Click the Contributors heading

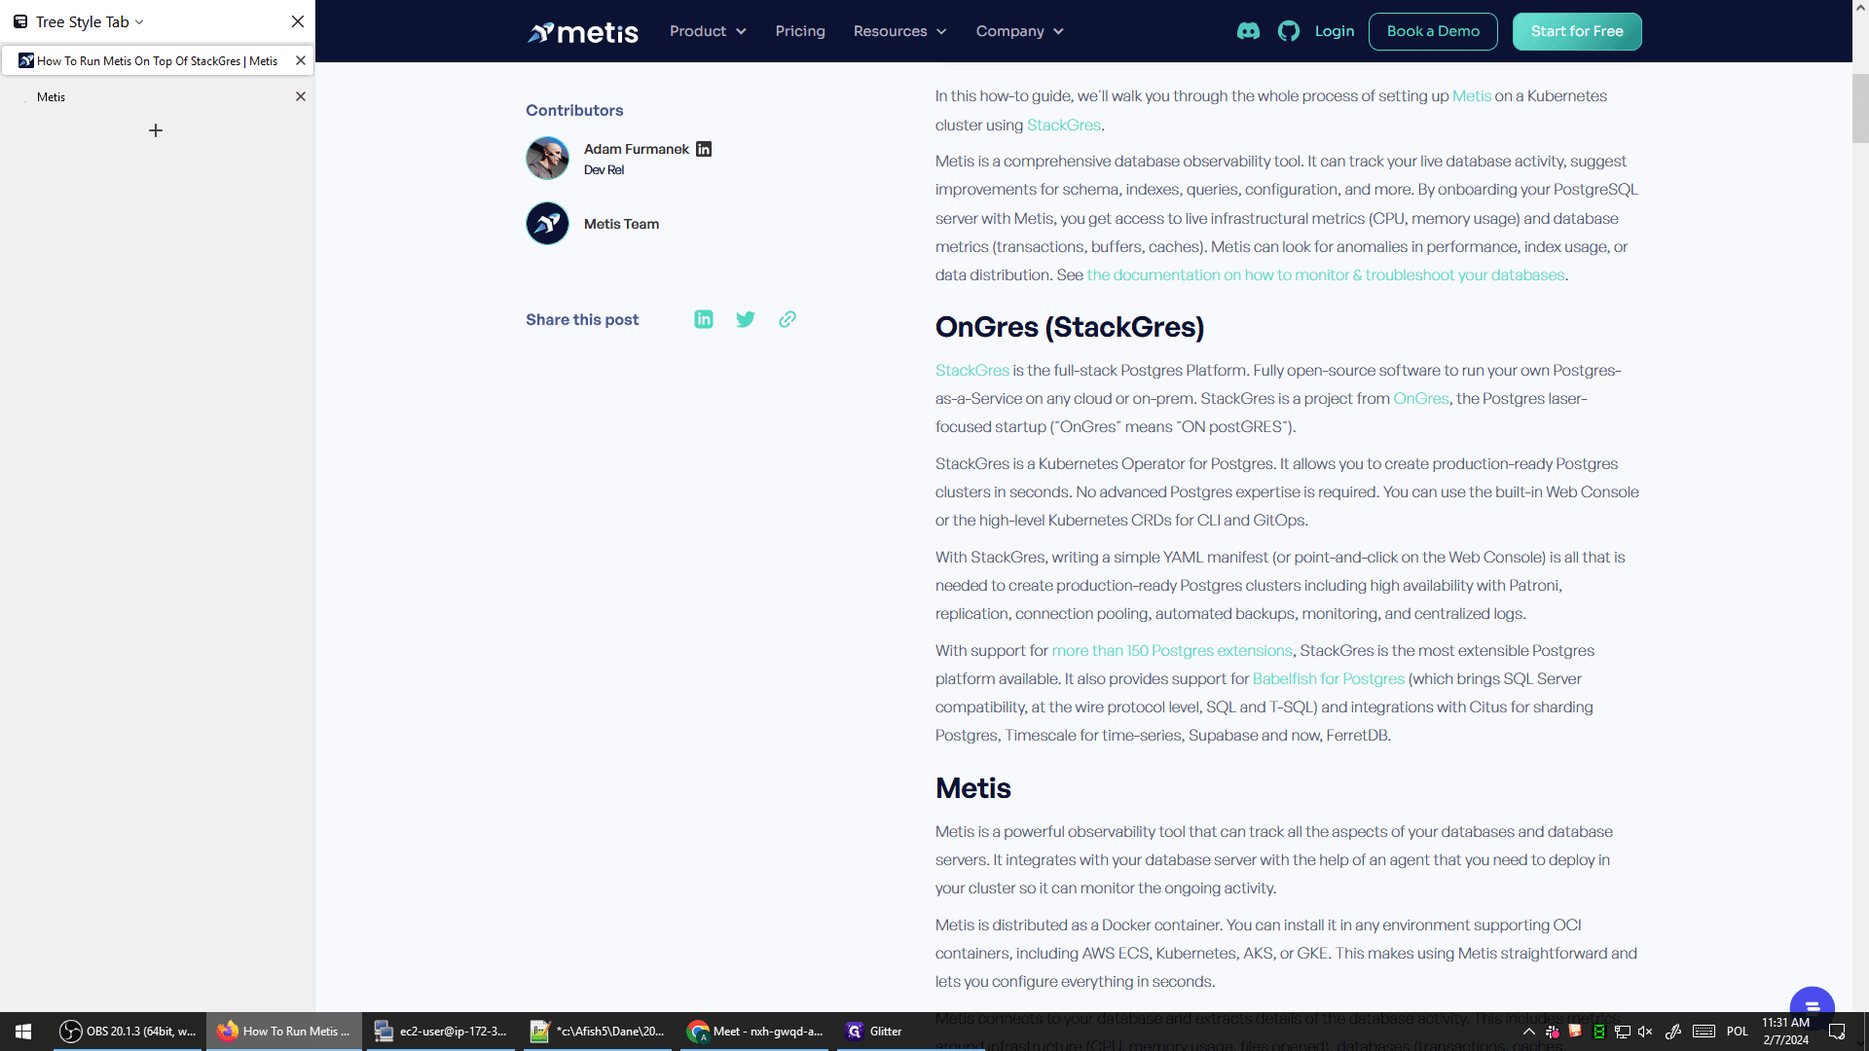574,110
